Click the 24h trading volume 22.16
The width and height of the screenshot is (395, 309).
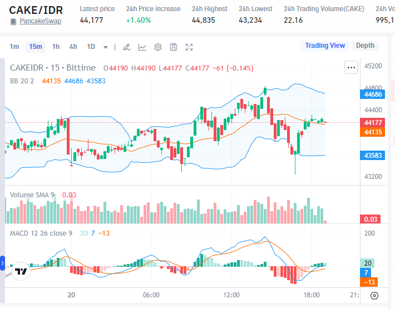[x=293, y=20]
